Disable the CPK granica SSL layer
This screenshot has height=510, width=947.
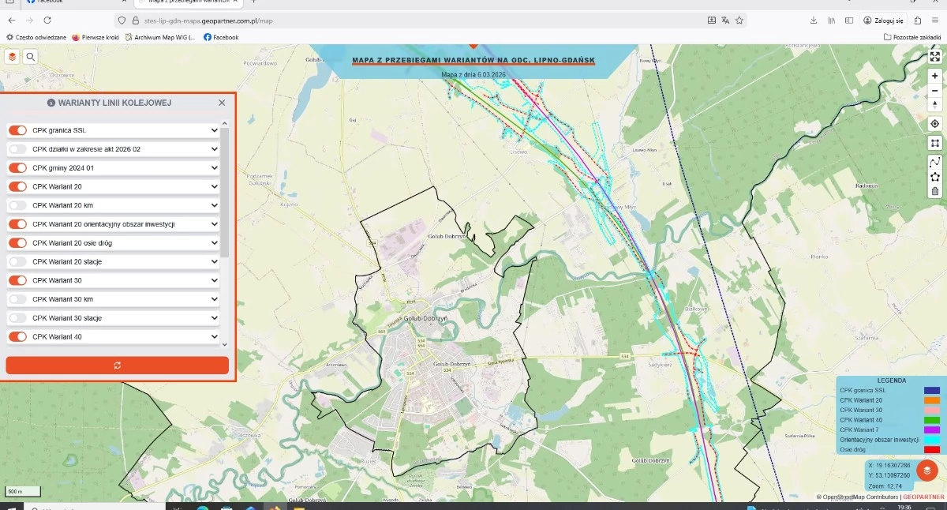(17, 130)
